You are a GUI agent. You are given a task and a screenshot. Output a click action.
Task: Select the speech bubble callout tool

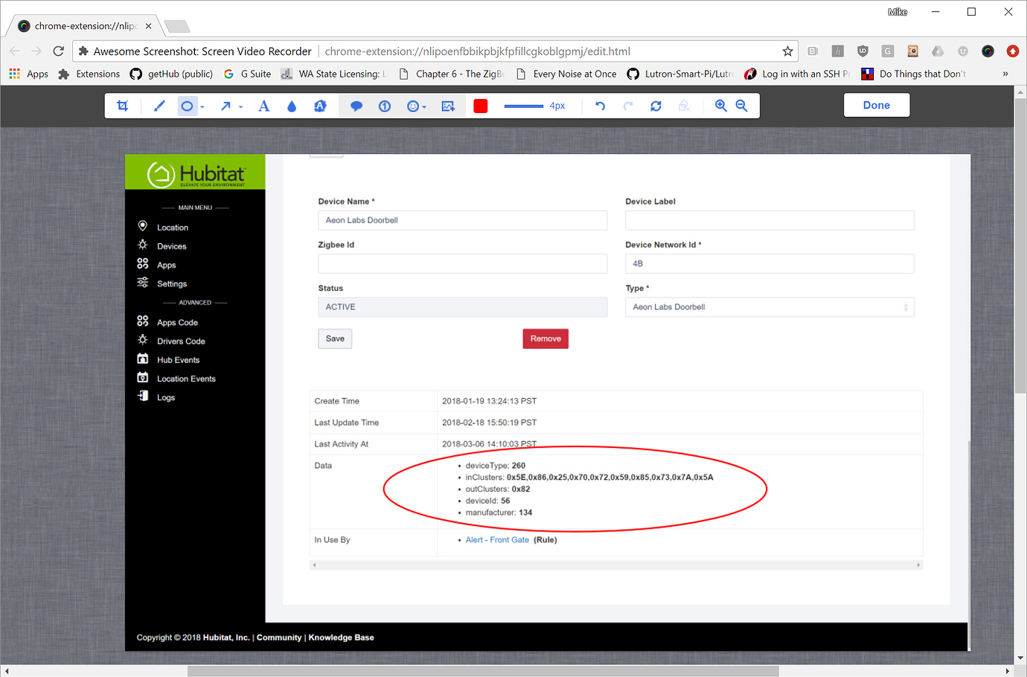(x=356, y=106)
